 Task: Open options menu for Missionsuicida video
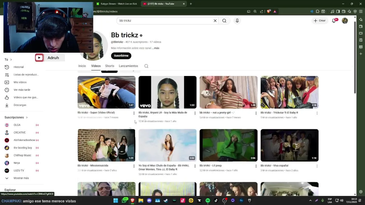click(x=134, y=166)
